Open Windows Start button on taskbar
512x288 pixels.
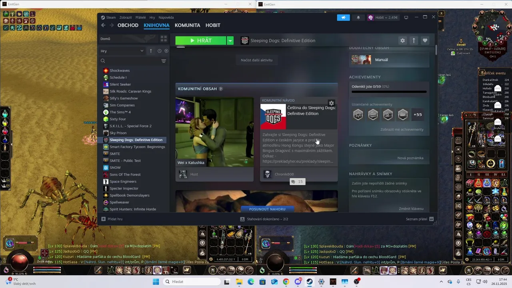(156, 282)
